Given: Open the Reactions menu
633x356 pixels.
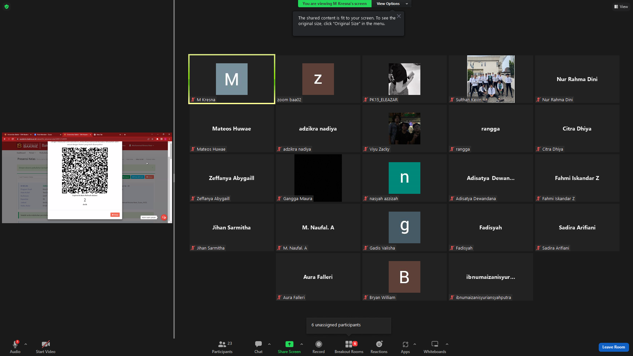Looking at the screenshot, I should (x=379, y=347).
